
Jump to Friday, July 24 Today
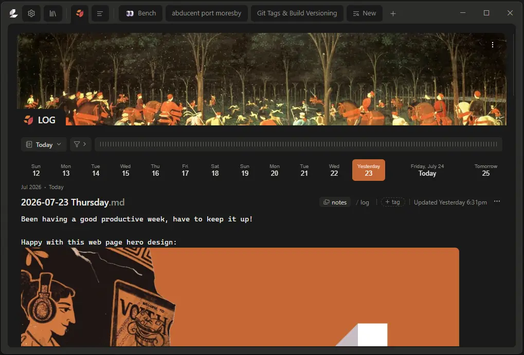(427, 170)
